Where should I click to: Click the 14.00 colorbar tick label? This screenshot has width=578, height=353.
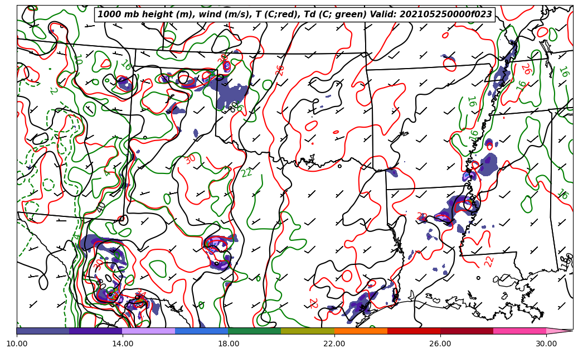[123, 344]
